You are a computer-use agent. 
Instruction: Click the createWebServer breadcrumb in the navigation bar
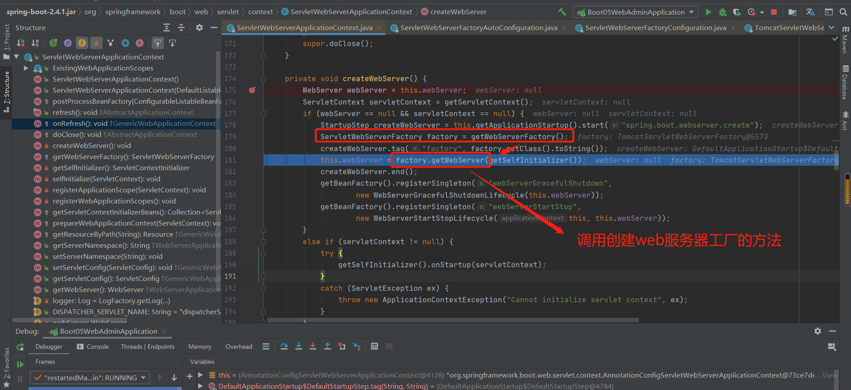(454, 12)
